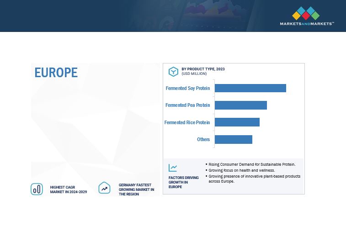The width and height of the screenshot is (346, 242).
Task: Click the Others bar in chart
Action: [x=233, y=139]
